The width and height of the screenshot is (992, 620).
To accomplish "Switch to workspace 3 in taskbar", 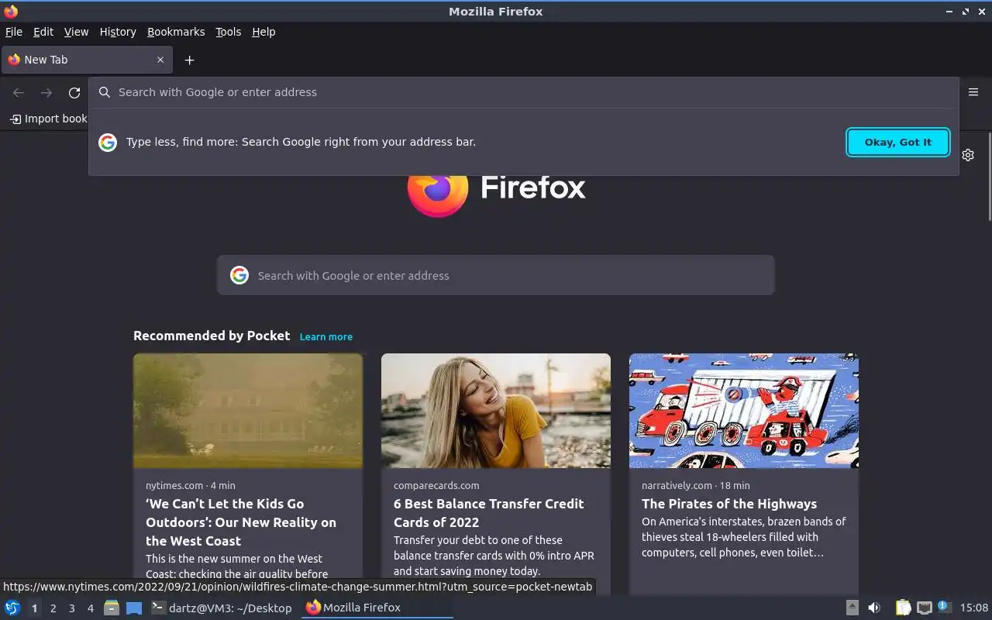I will click(x=71, y=608).
